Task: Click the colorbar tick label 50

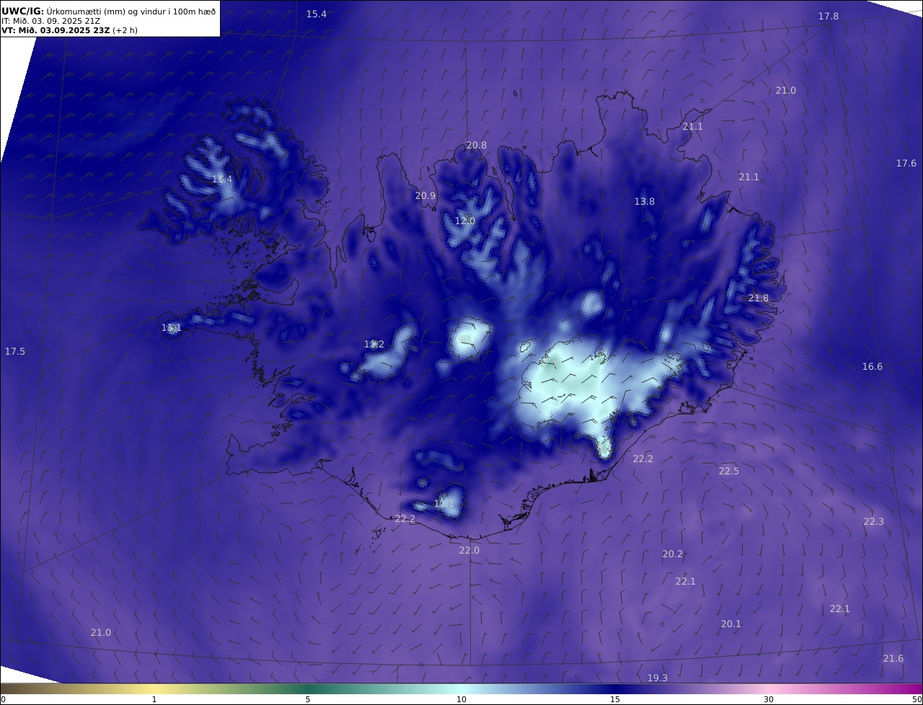Action: pos(917,699)
